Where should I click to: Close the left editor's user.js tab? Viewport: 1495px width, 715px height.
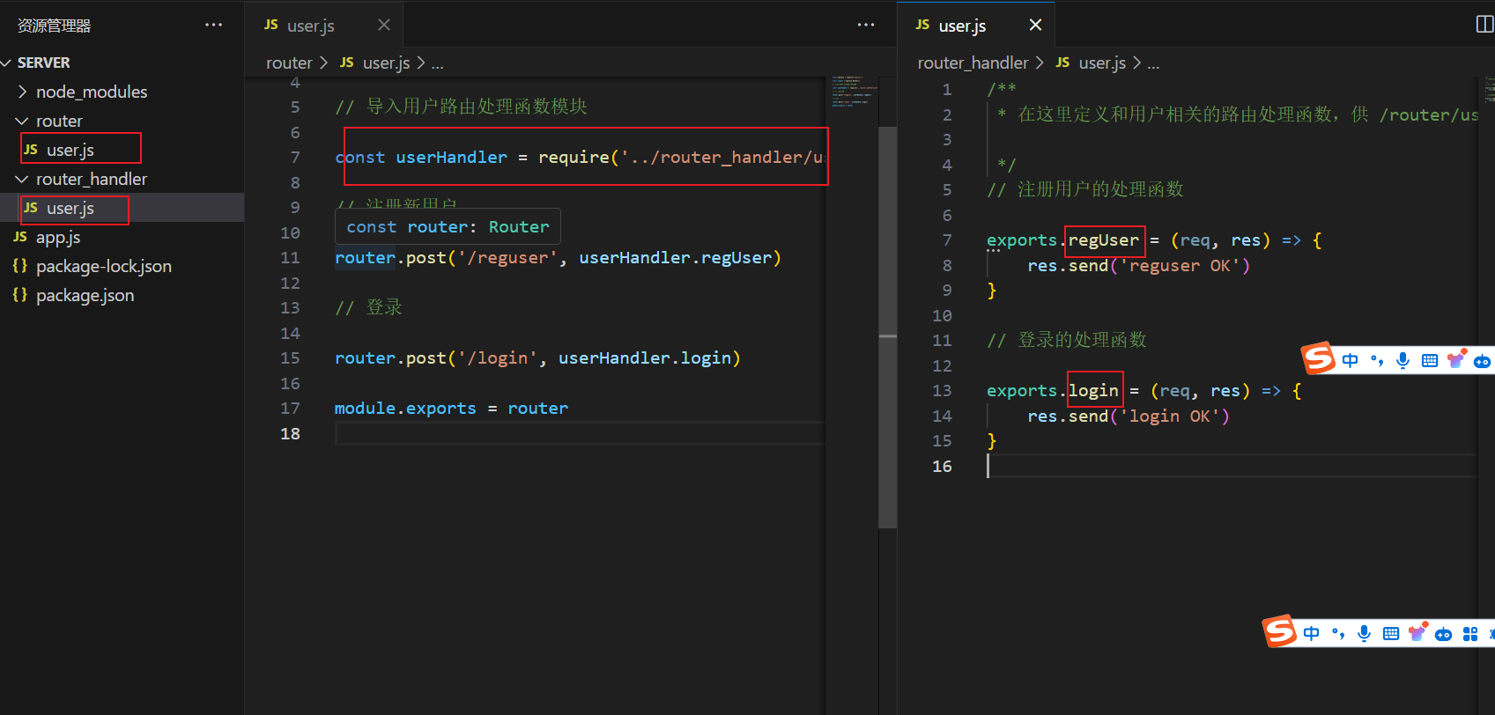point(384,25)
